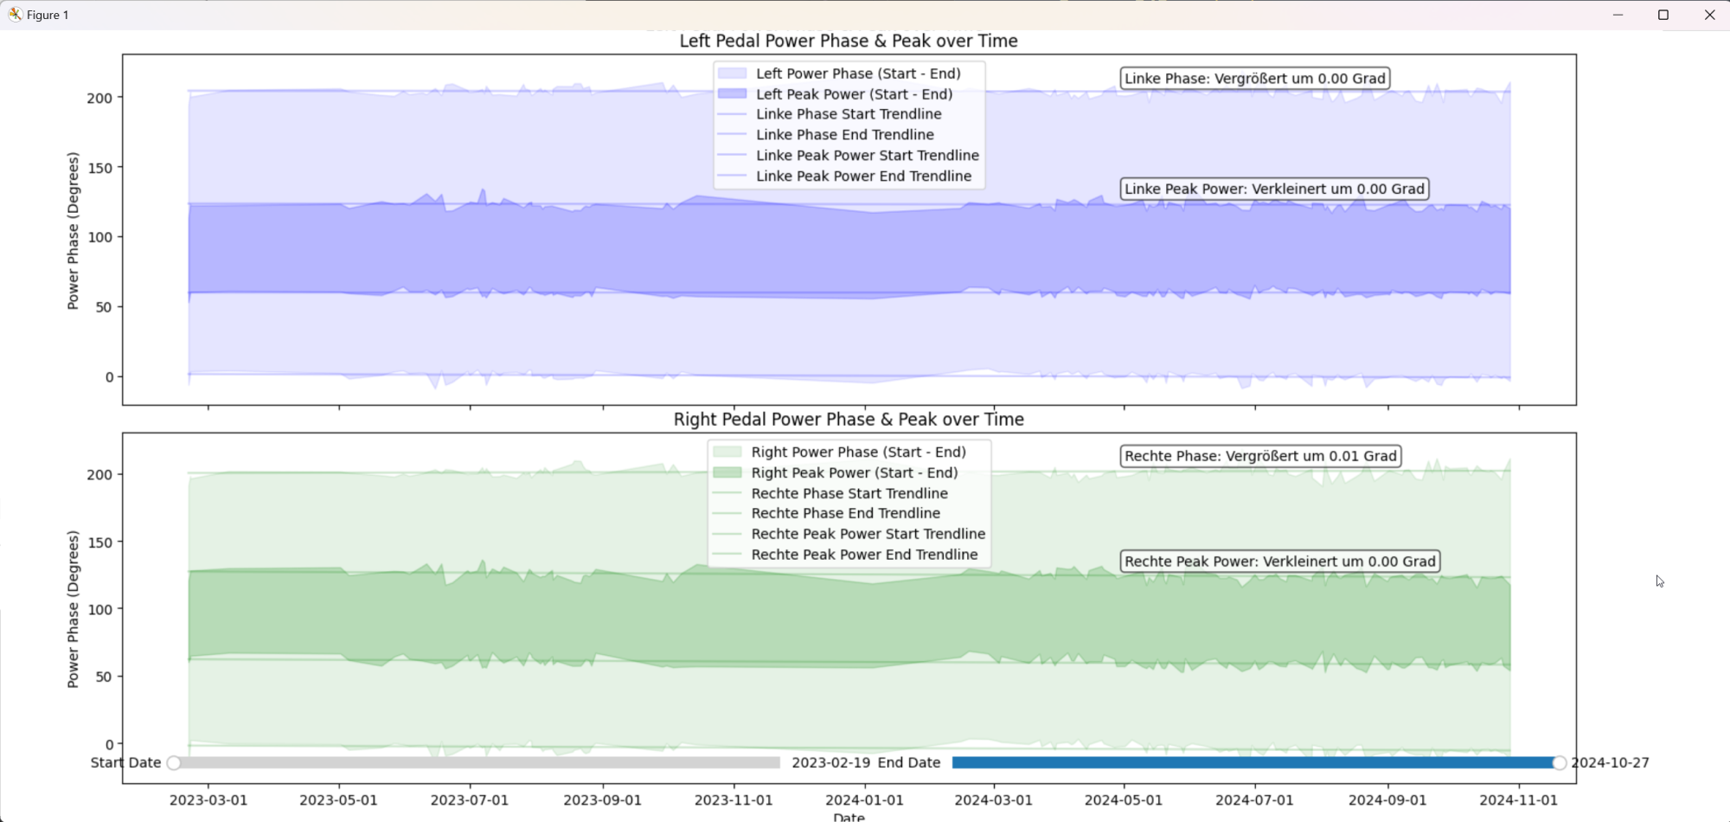Click the 2024-03-01 x-axis tick label
This screenshot has width=1730, height=822.
[993, 800]
